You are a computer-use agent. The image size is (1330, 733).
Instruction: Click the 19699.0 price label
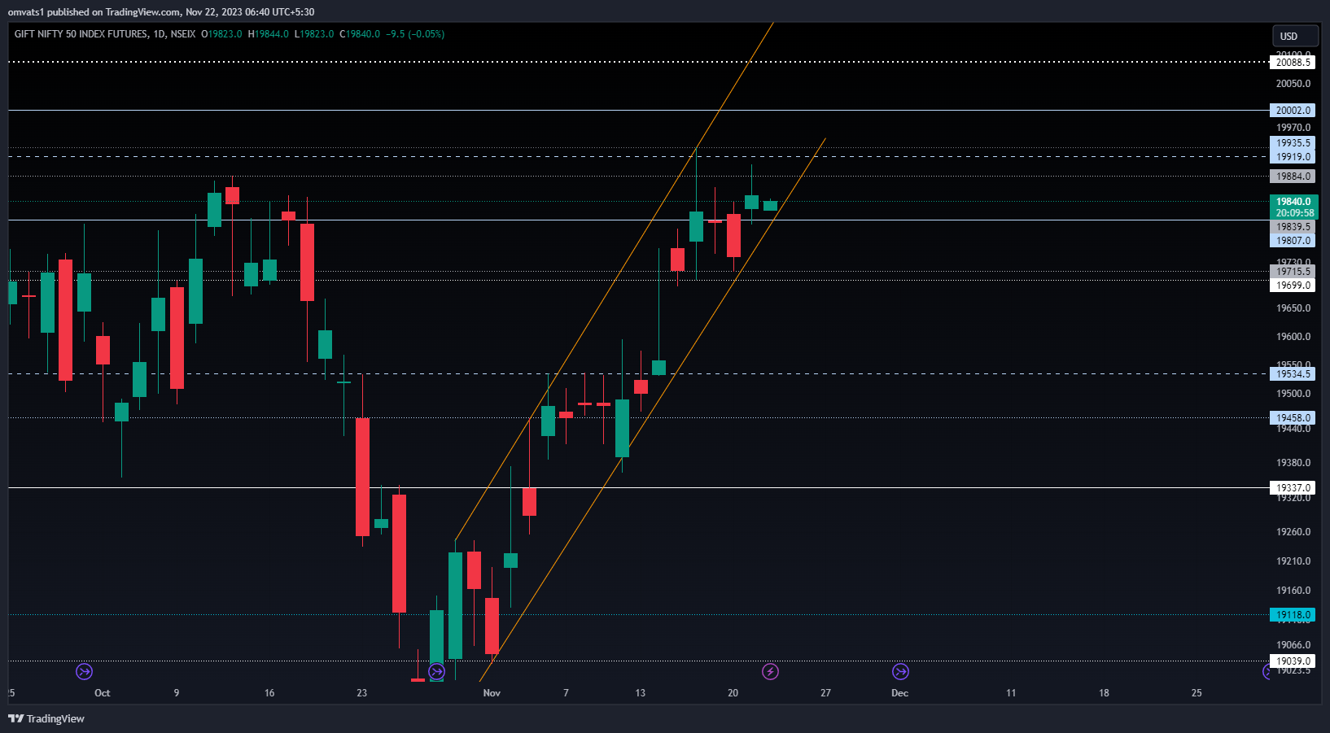(1293, 286)
